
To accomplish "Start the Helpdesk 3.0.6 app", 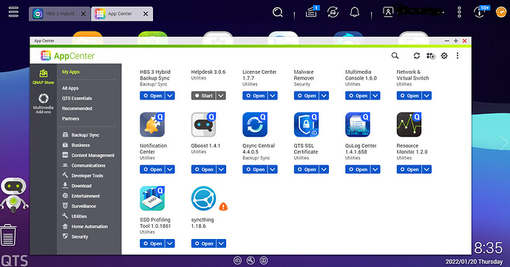I will click(203, 96).
